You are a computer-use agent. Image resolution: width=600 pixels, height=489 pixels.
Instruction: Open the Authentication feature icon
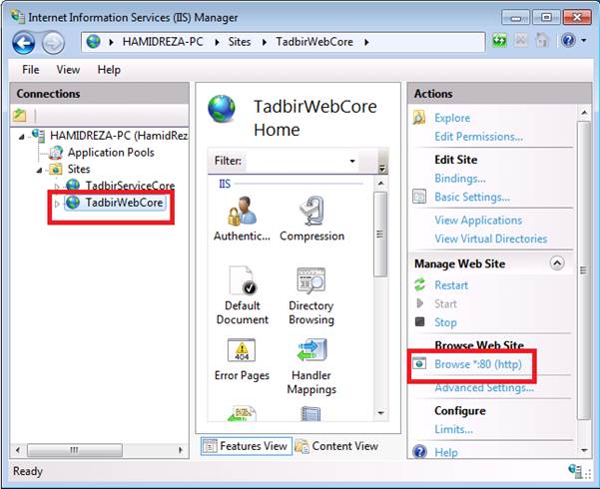point(242,211)
